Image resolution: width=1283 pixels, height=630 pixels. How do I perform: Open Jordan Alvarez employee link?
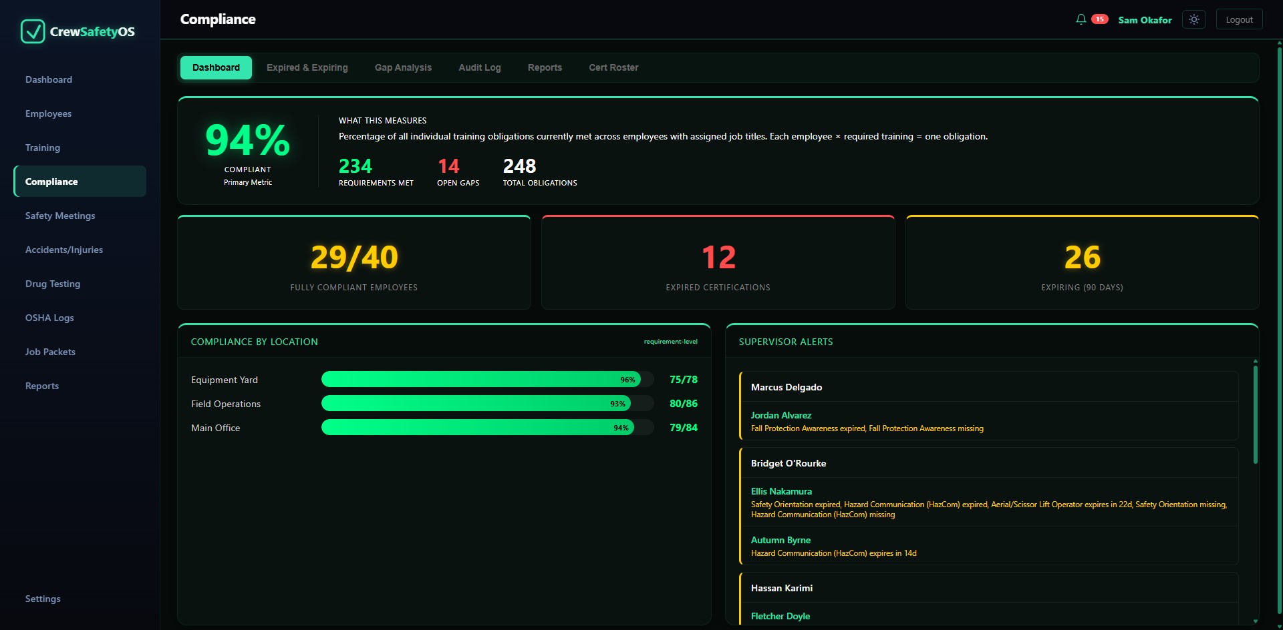[x=781, y=415]
